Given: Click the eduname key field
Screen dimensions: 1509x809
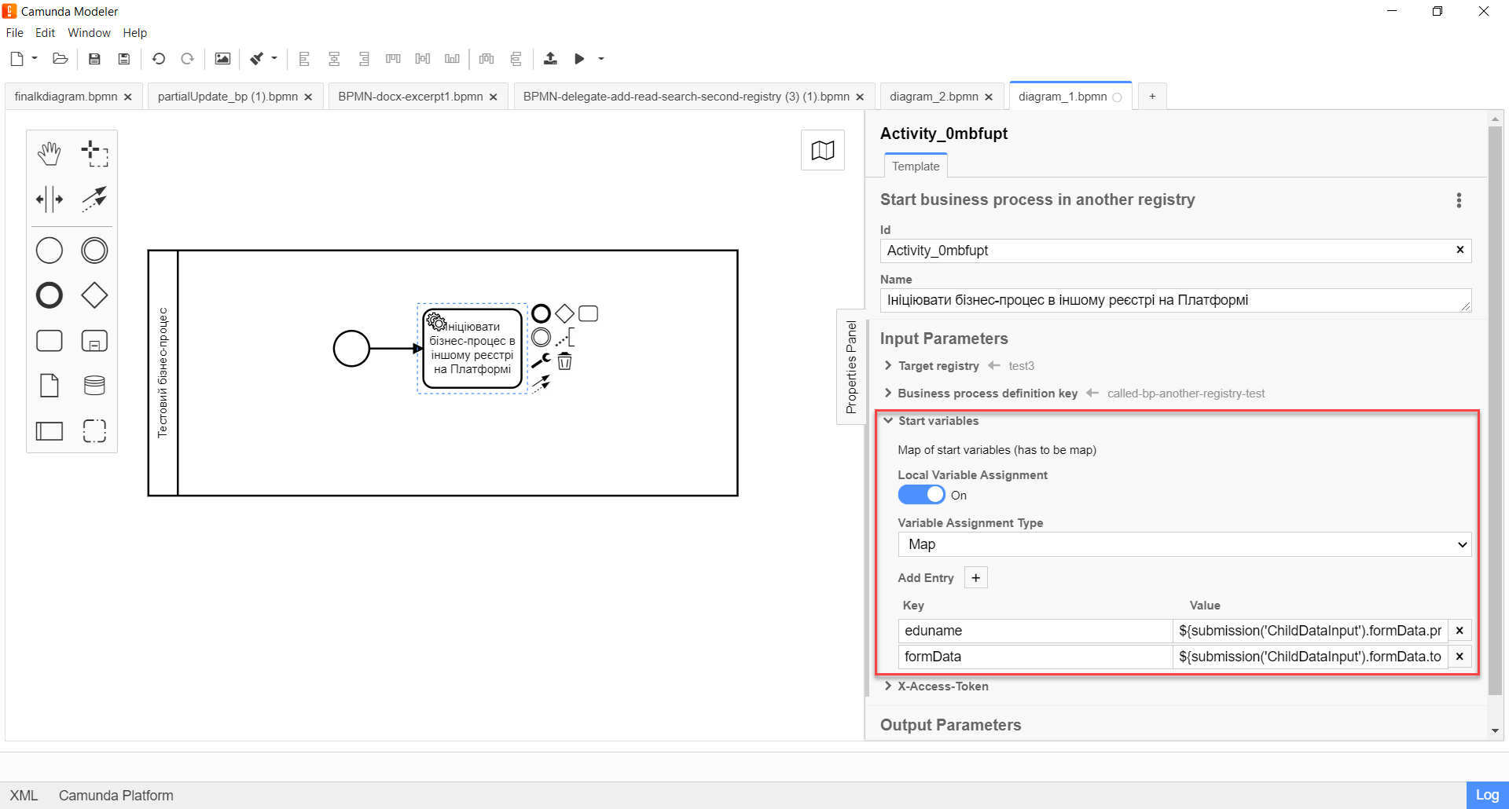Looking at the screenshot, I should 1035,631.
